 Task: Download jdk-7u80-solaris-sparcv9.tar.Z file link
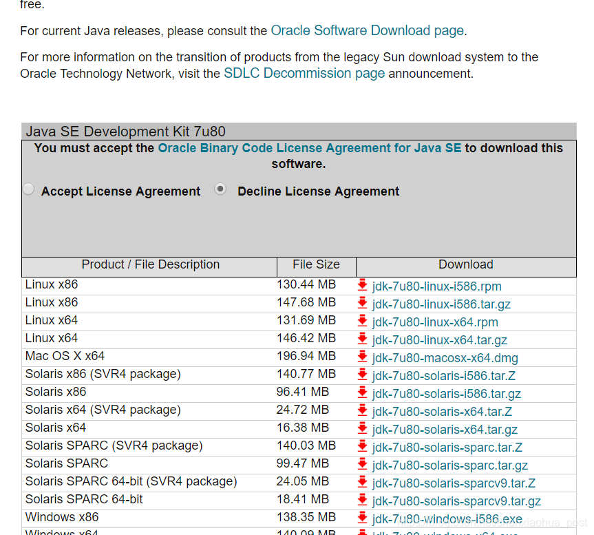(x=454, y=483)
